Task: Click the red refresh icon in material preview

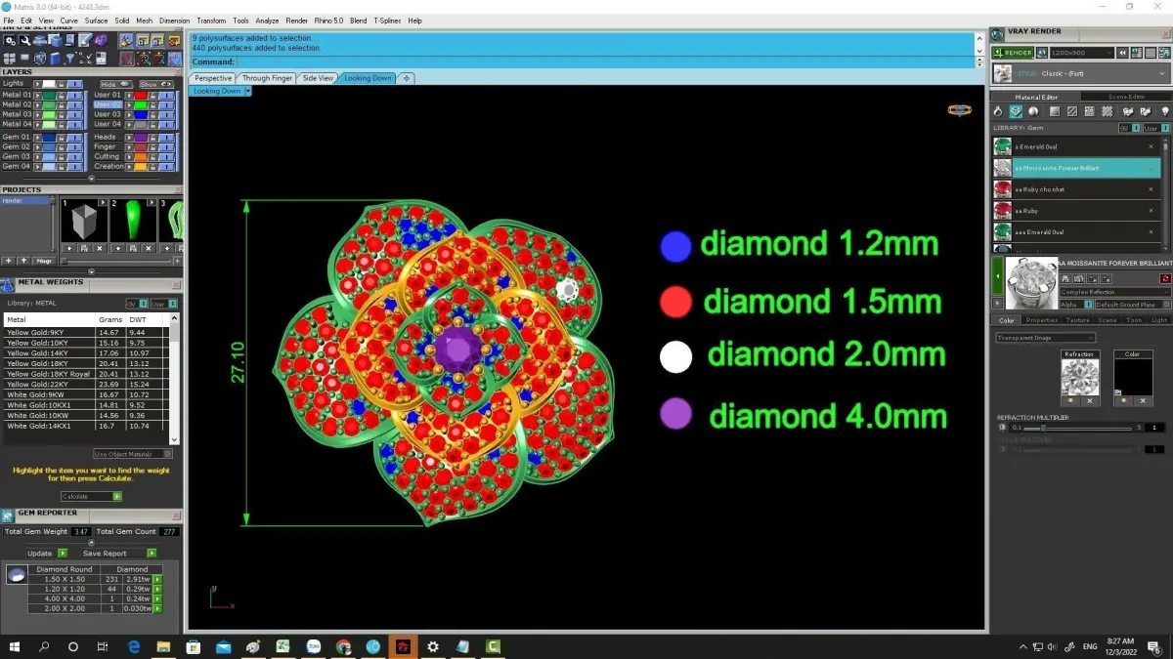Action: click(1165, 279)
